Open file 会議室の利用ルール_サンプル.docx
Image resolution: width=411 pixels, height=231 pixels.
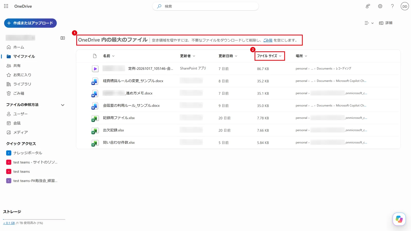[x=131, y=105]
